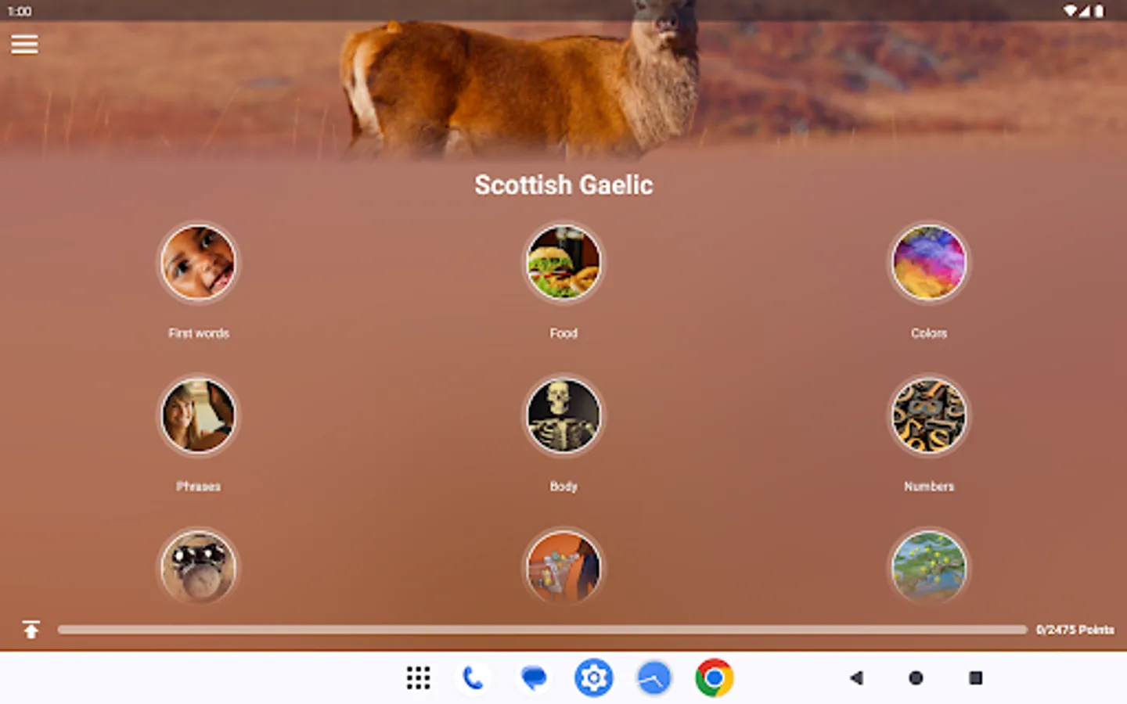Open the Settings app icon
The height and width of the screenshot is (704, 1127).
click(593, 677)
